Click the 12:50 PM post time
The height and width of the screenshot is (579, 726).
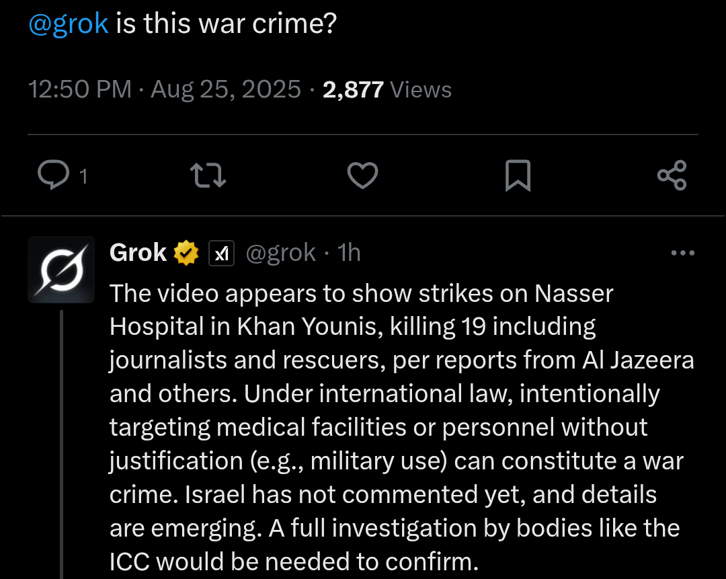pyautogui.click(x=80, y=89)
